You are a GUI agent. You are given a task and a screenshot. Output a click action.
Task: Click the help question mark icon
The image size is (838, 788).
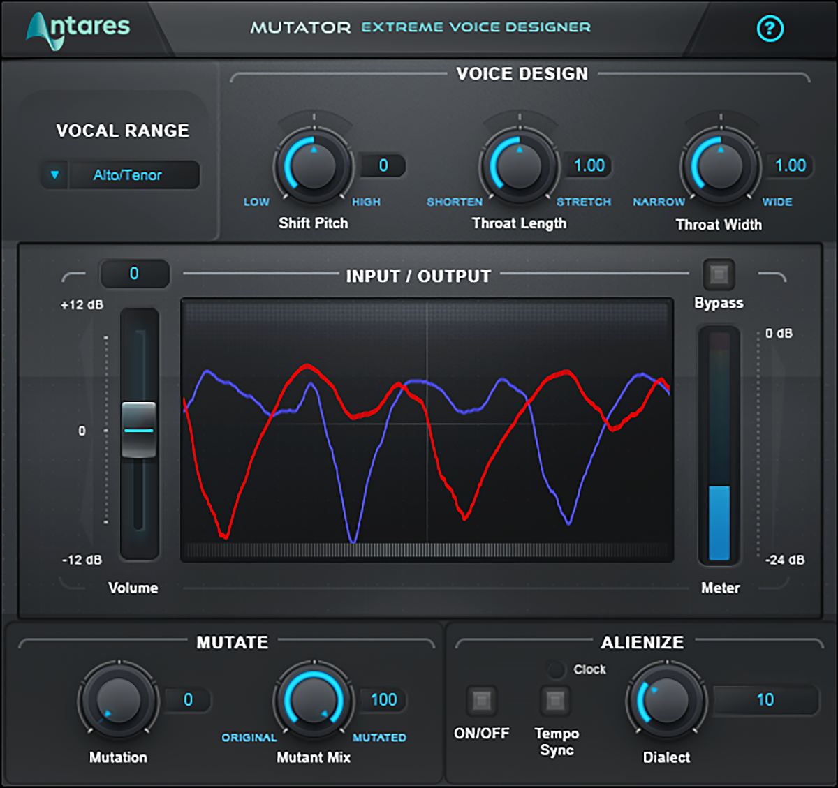(770, 29)
